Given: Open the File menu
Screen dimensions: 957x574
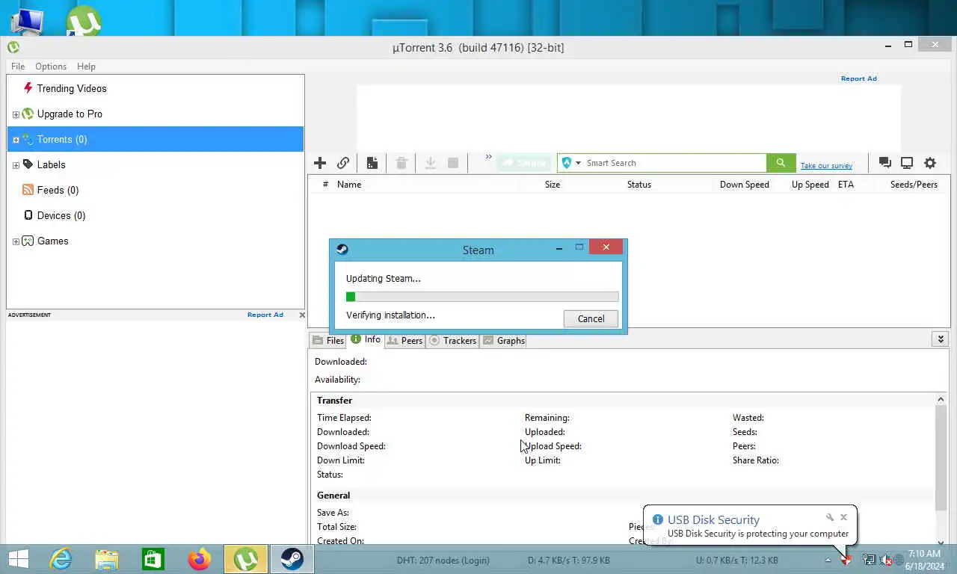Looking at the screenshot, I should [x=18, y=67].
